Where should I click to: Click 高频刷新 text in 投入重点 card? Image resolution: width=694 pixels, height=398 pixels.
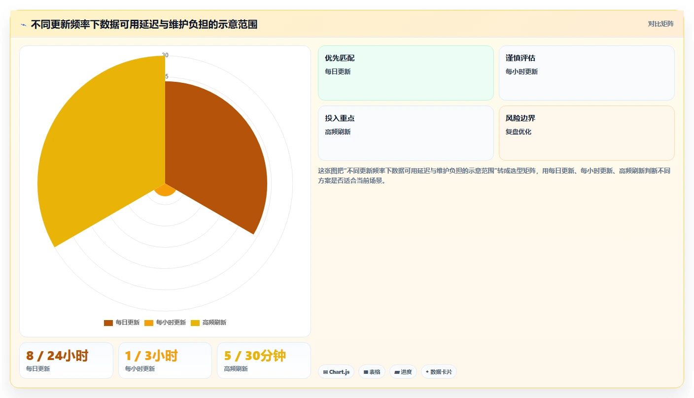click(x=338, y=132)
